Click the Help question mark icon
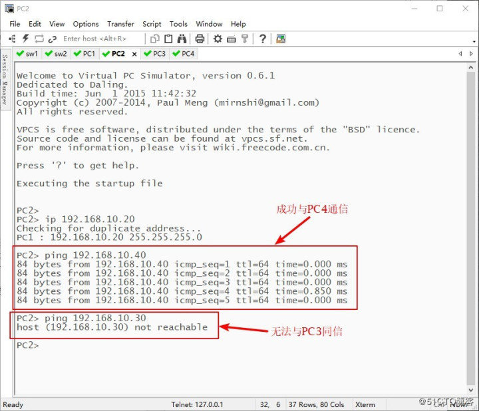This screenshot has height=411, width=479. click(262, 39)
